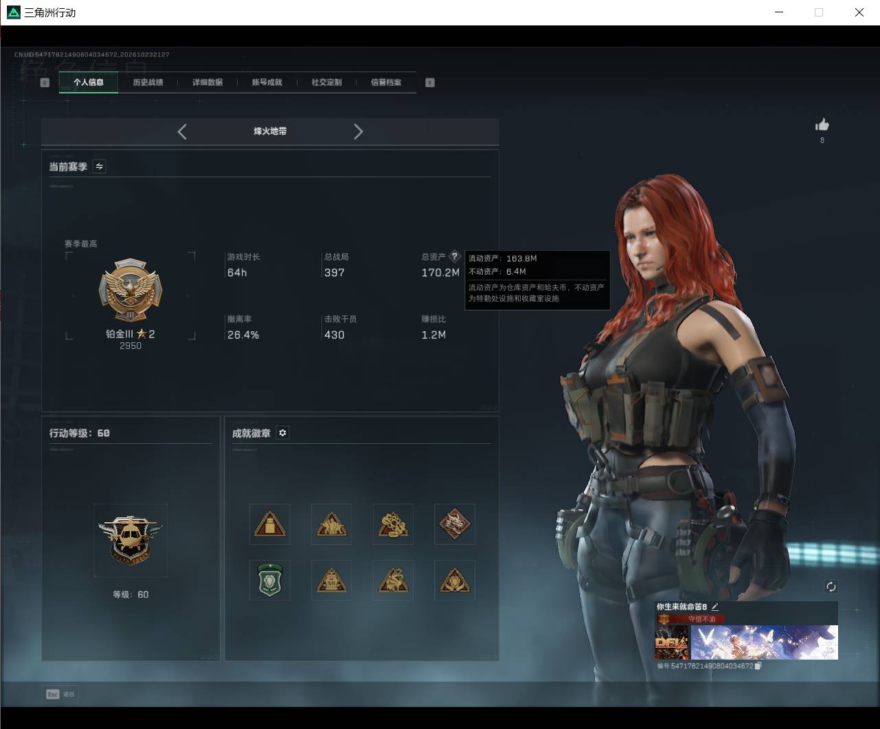Select the diamond-shaped dragon head badge
Screen dimensions: 880x729
[455, 524]
